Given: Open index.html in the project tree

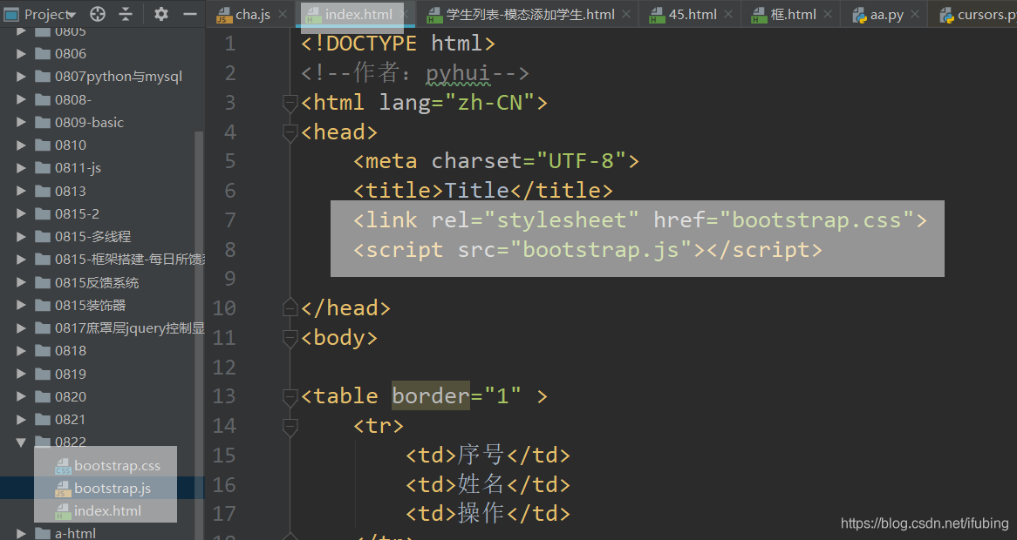Looking at the screenshot, I should click(x=107, y=511).
